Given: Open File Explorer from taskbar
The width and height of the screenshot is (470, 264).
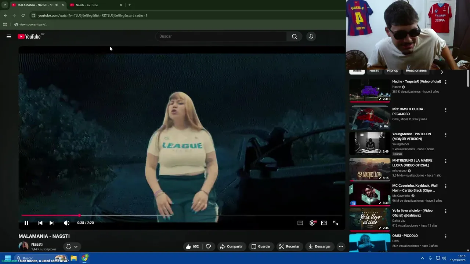Looking at the screenshot, I should click(x=73, y=258).
